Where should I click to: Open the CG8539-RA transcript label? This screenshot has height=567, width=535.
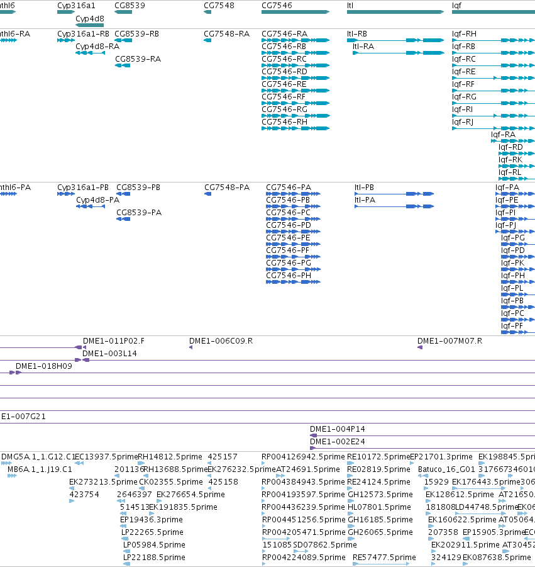(x=138, y=59)
